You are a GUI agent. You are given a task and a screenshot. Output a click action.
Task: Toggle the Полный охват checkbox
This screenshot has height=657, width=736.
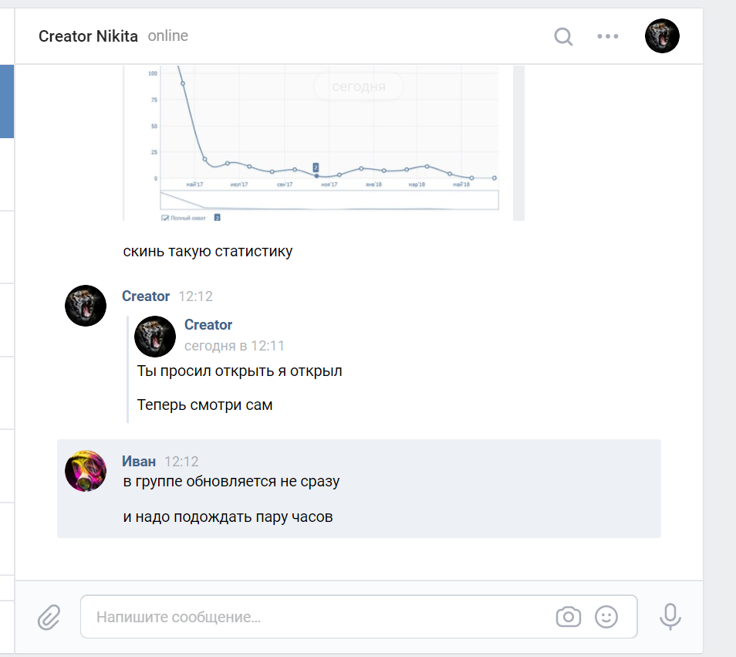(x=165, y=218)
